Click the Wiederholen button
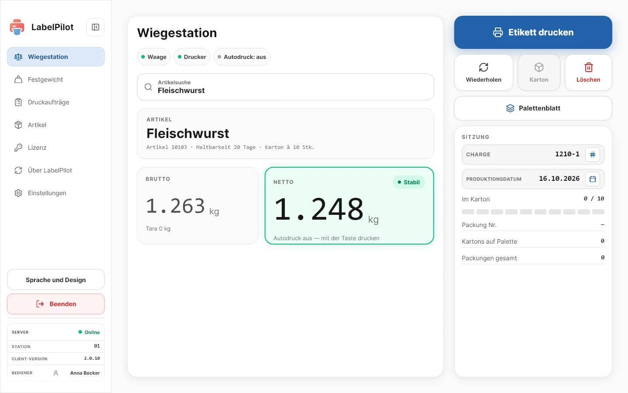 (484, 72)
